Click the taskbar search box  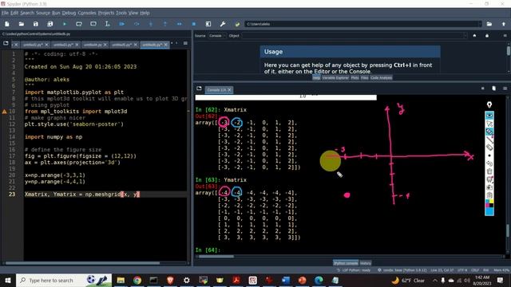click(64, 280)
